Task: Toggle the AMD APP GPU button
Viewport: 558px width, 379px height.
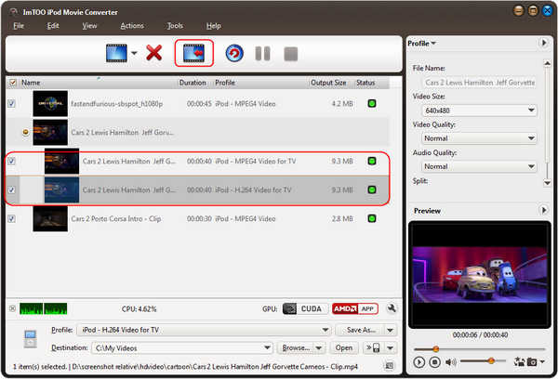Action: [355, 308]
